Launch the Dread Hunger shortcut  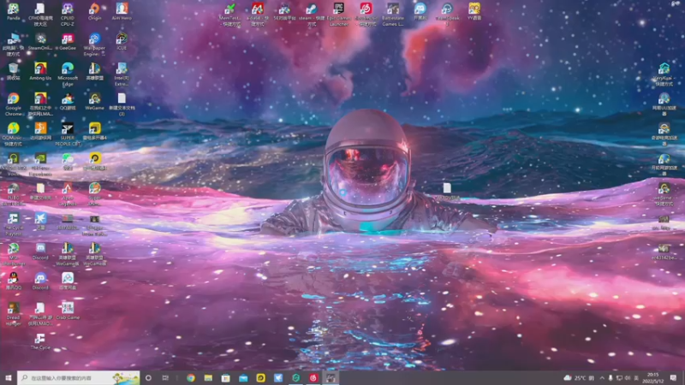(13, 314)
